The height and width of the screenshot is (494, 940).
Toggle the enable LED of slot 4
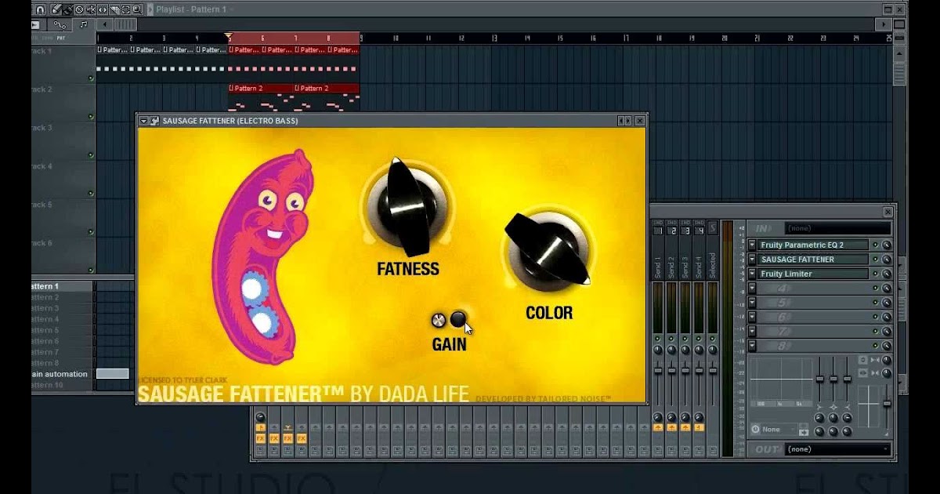875,288
